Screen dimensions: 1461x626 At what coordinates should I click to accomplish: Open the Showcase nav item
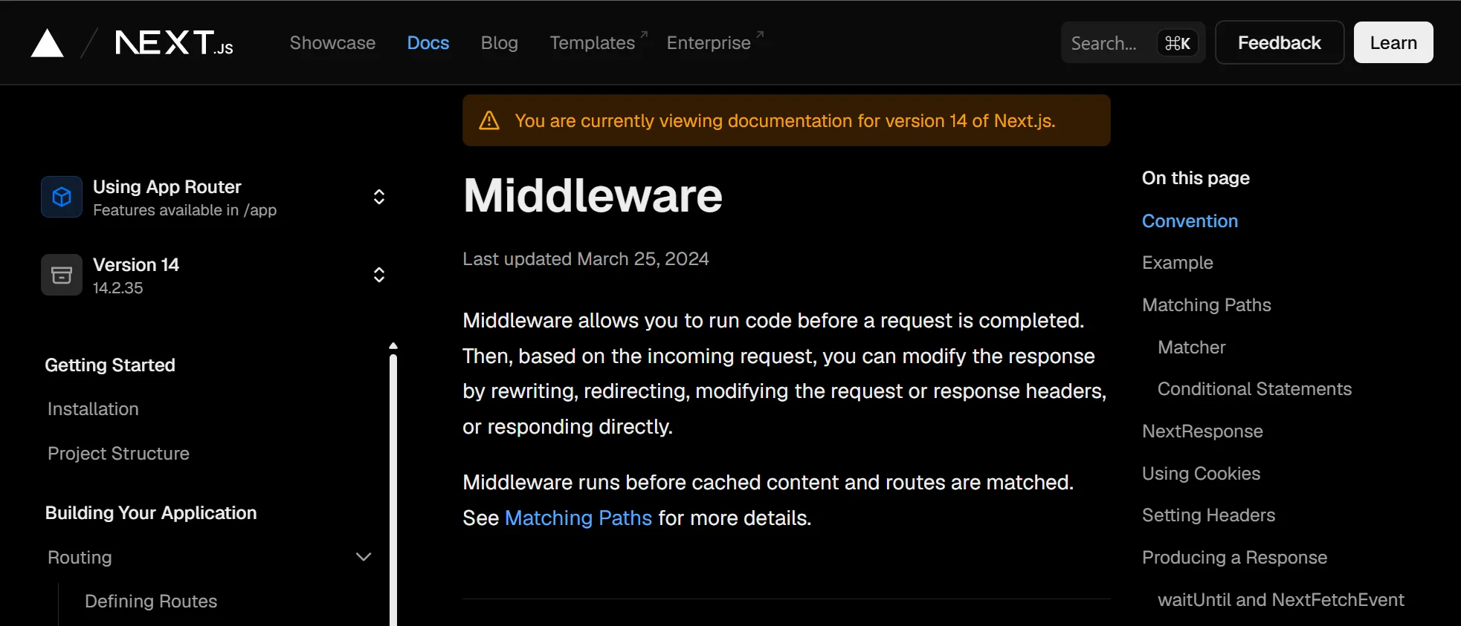(332, 43)
